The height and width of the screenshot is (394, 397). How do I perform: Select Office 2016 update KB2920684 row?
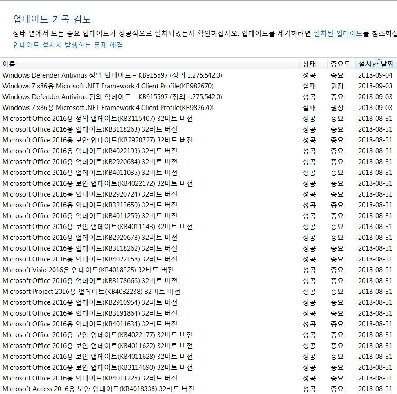(x=198, y=162)
